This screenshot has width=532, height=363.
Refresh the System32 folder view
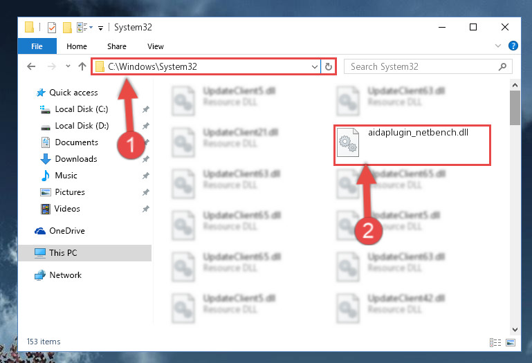(x=329, y=66)
